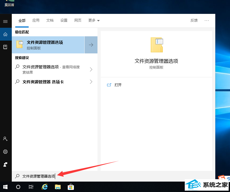Screen dimensions: 230x192
Task: Click 打开 to open folder options
Action: pos(118,85)
